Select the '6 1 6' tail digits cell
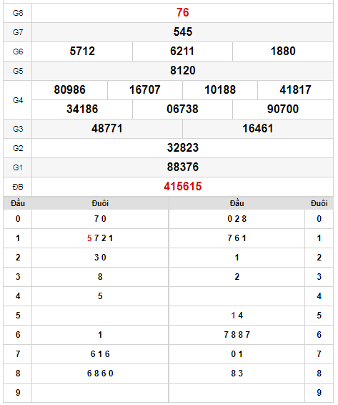This screenshot has height=405, width=338. click(x=100, y=354)
